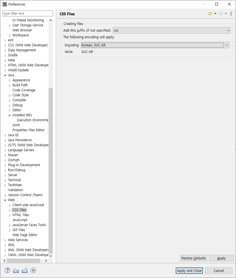
Task: Select Install/Update tree item
Action: coord(18,70)
